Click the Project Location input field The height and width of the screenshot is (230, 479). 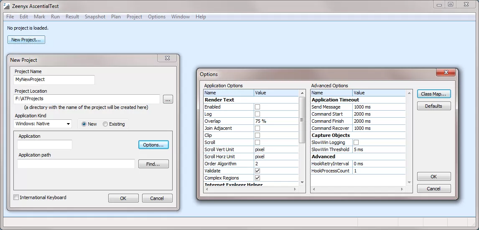pos(87,99)
